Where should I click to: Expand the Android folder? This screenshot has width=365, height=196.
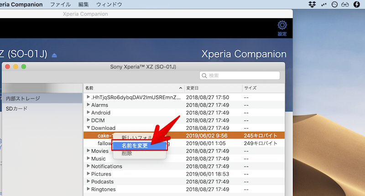point(89,113)
